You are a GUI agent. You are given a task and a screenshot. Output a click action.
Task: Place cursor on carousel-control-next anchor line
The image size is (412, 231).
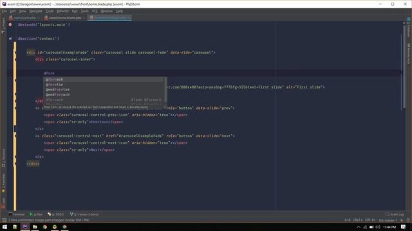click(135, 135)
